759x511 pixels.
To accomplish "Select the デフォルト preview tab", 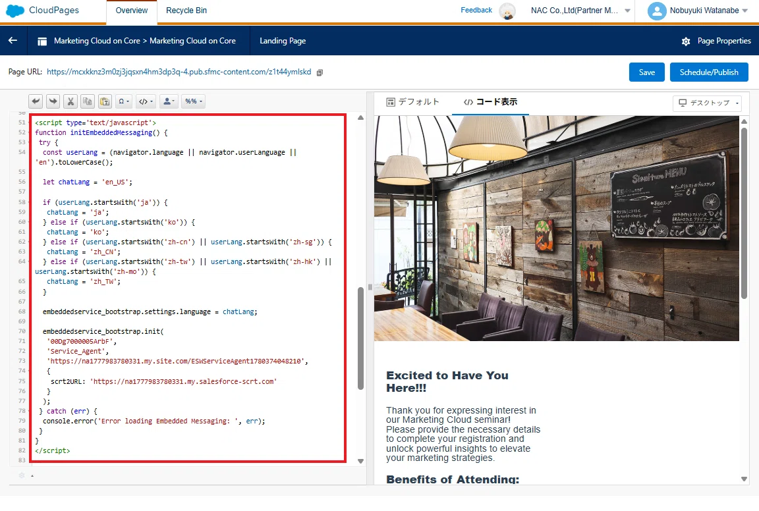I will [x=413, y=102].
